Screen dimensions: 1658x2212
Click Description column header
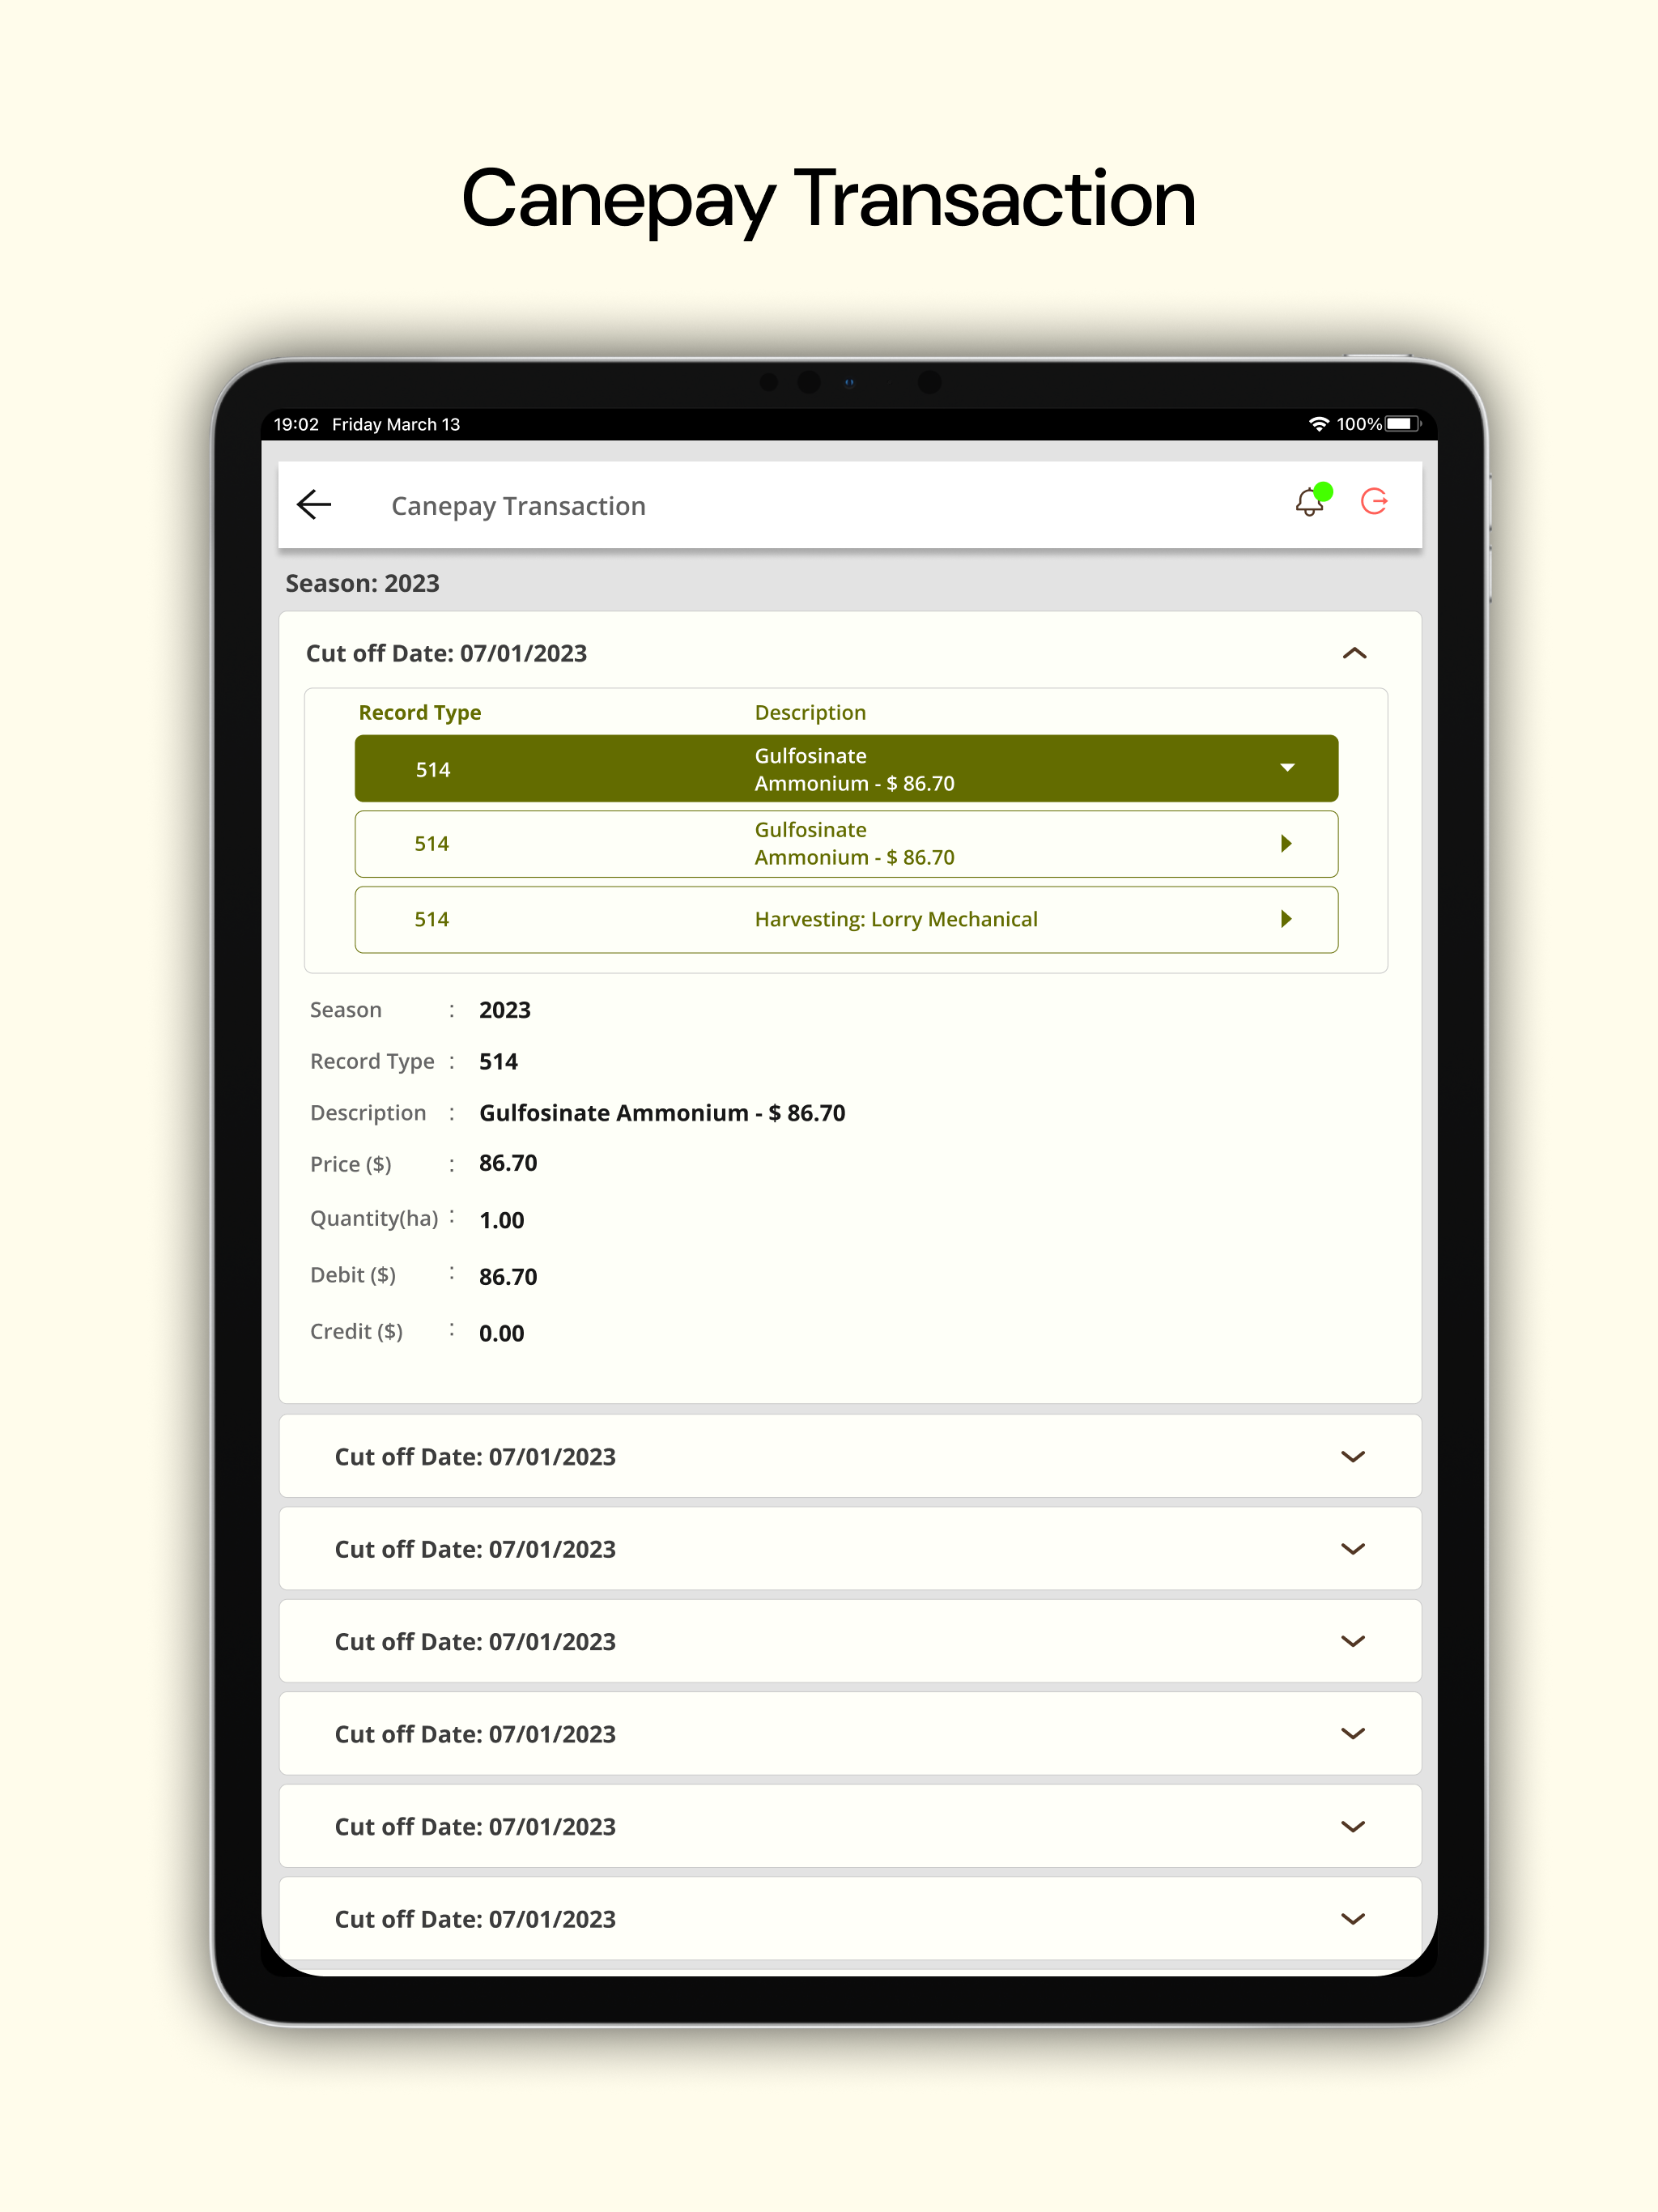(810, 712)
